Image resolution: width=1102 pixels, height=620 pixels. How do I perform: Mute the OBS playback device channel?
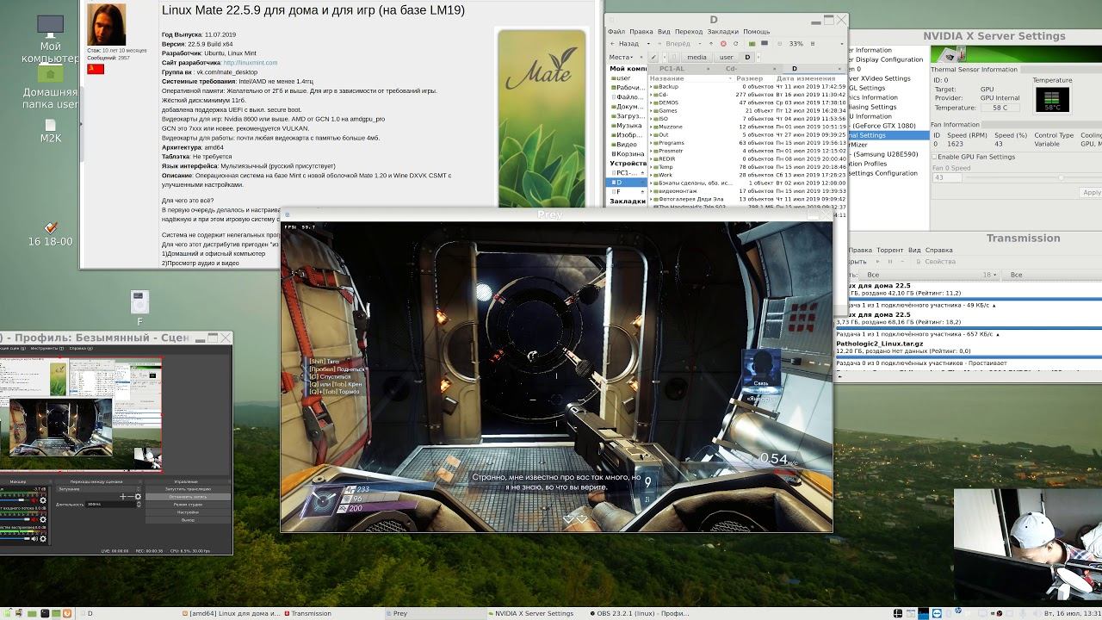(34, 538)
